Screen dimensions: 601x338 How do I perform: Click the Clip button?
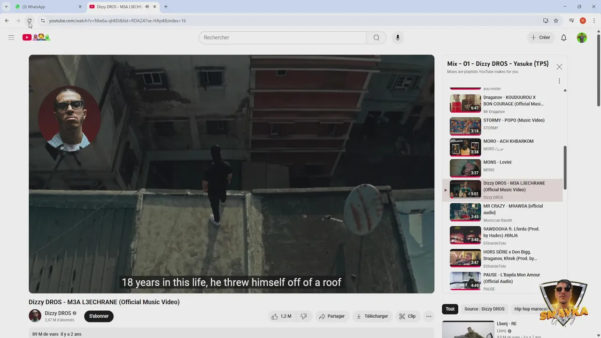pos(407,316)
